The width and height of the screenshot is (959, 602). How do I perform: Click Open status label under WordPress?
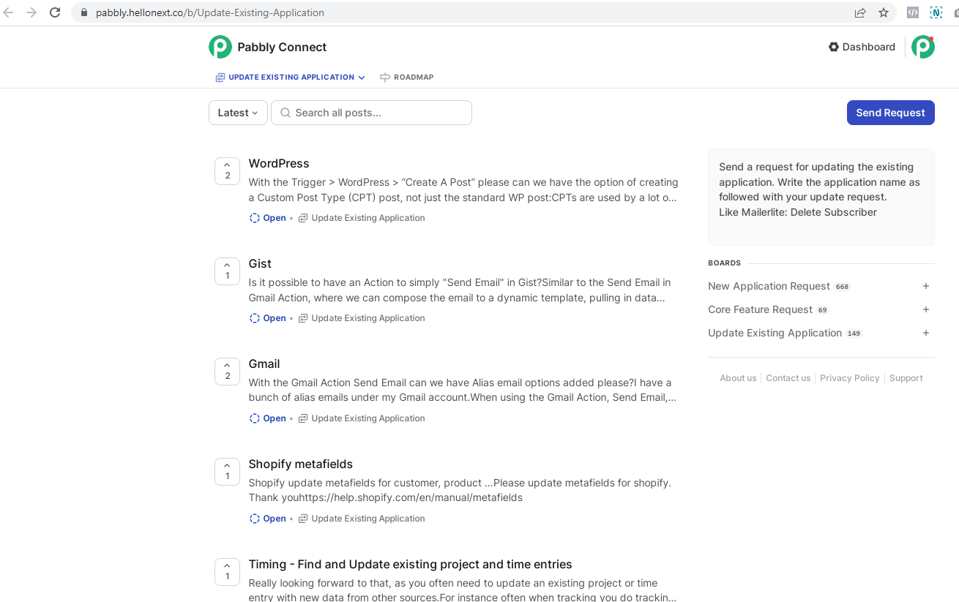point(275,218)
